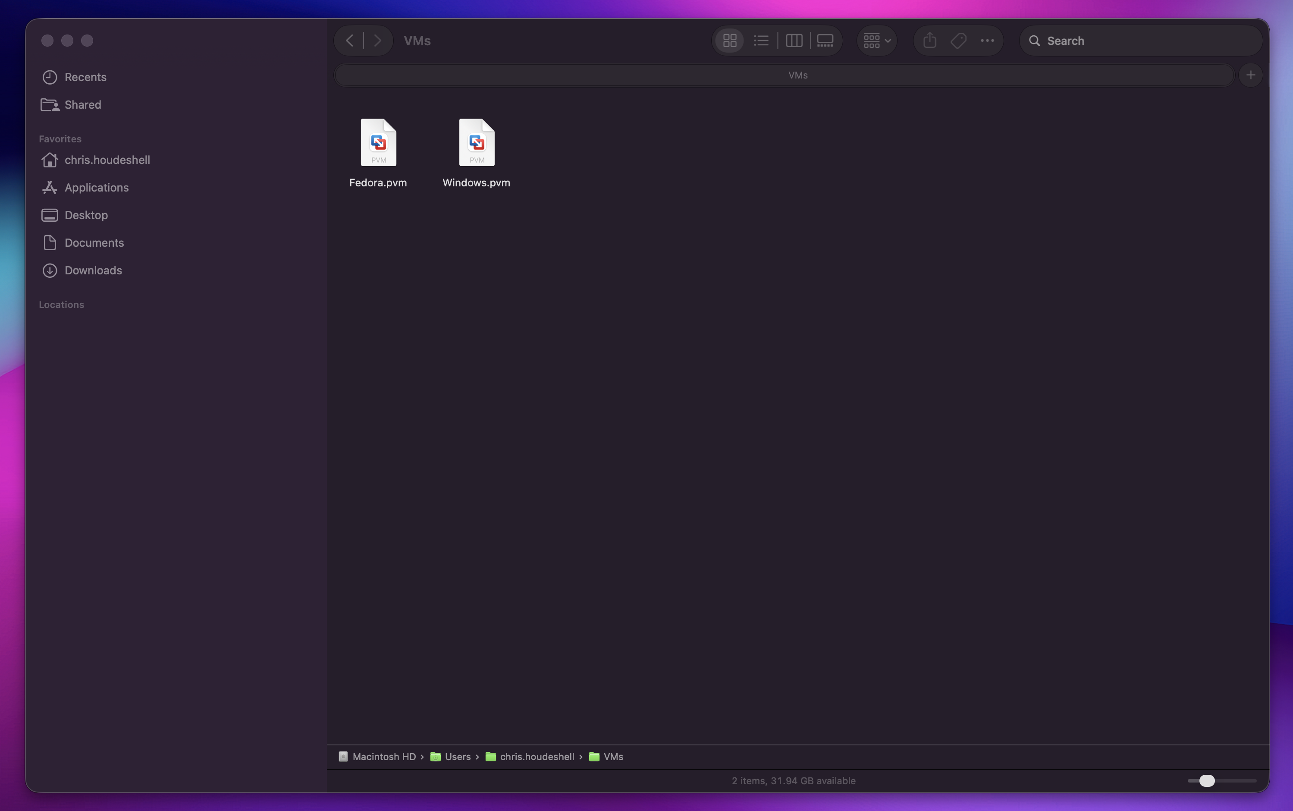Open Downloads in sidebar
Viewport: 1293px width, 811px height.
[x=176, y=270]
